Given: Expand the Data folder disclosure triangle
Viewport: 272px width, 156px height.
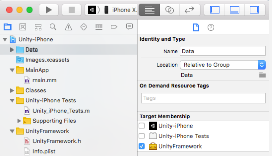Looking at the screenshot, I should point(12,50).
